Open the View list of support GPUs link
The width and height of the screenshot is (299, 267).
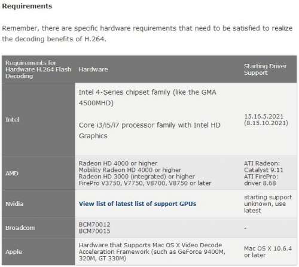tap(138, 204)
